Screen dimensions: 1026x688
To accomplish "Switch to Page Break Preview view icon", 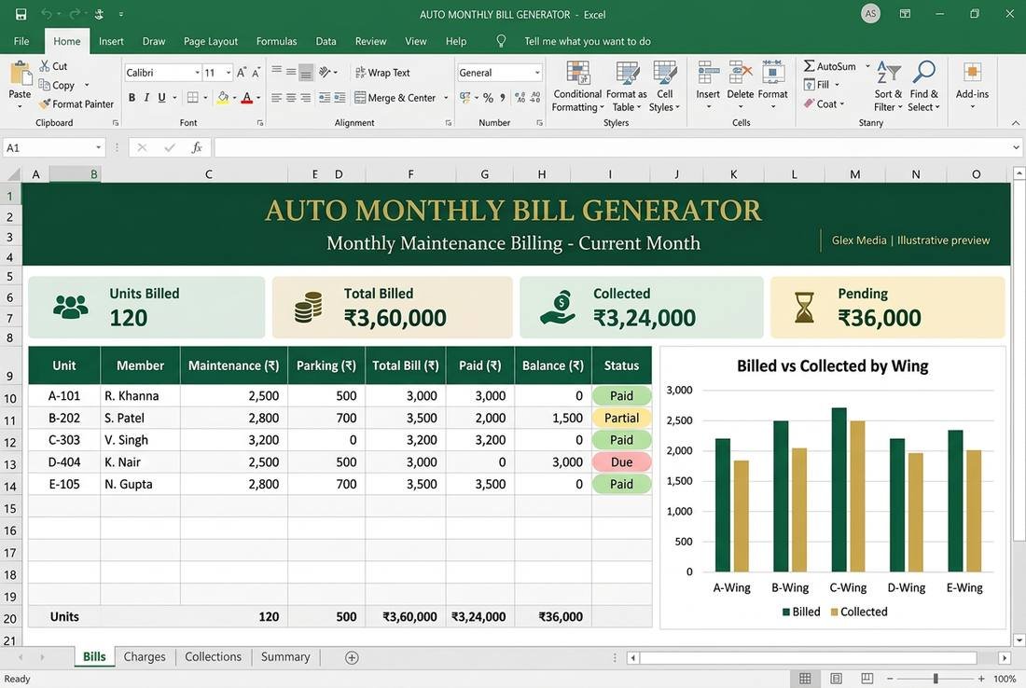I will click(867, 679).
